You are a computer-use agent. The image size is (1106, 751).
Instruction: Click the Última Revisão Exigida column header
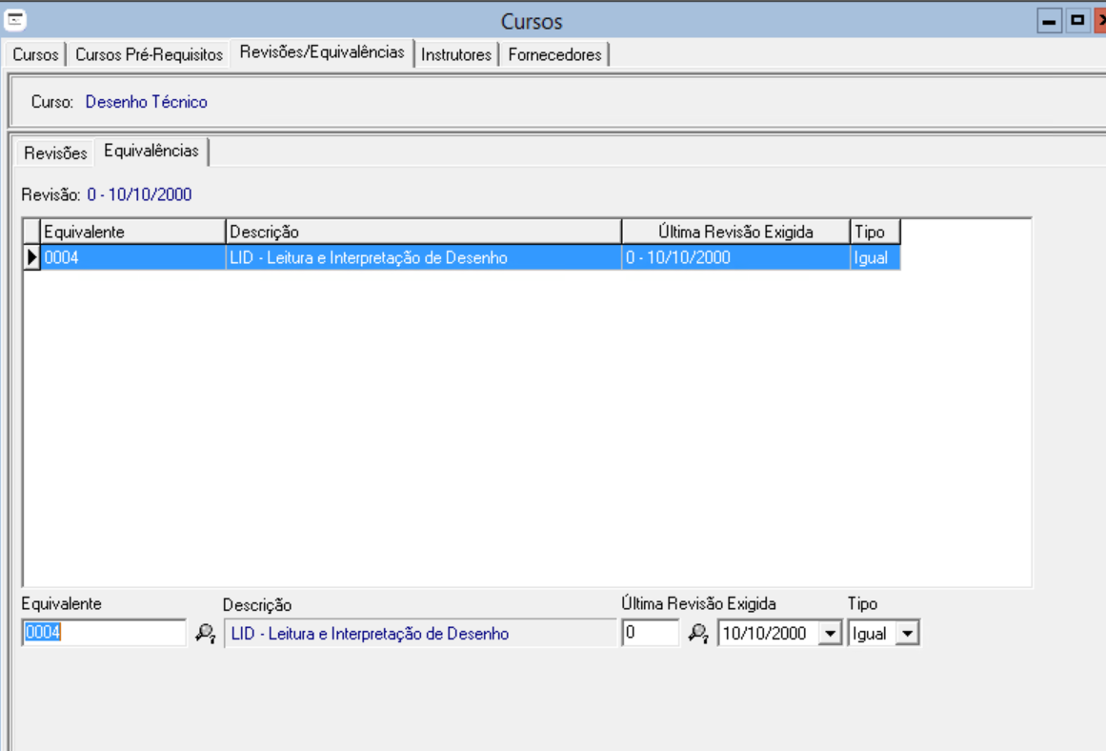tap(735, 232)
